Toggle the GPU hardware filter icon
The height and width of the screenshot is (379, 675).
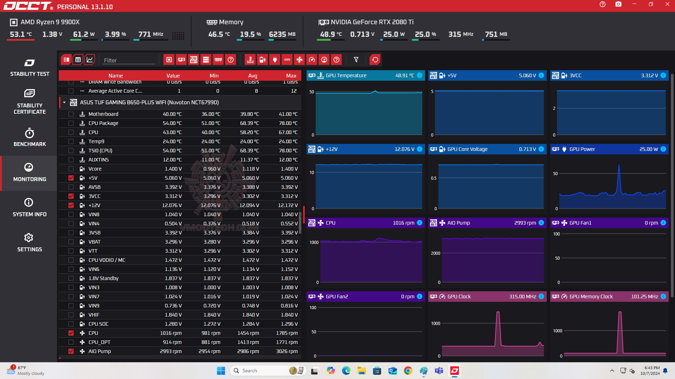pyautogui.click(x=181, y=60)
